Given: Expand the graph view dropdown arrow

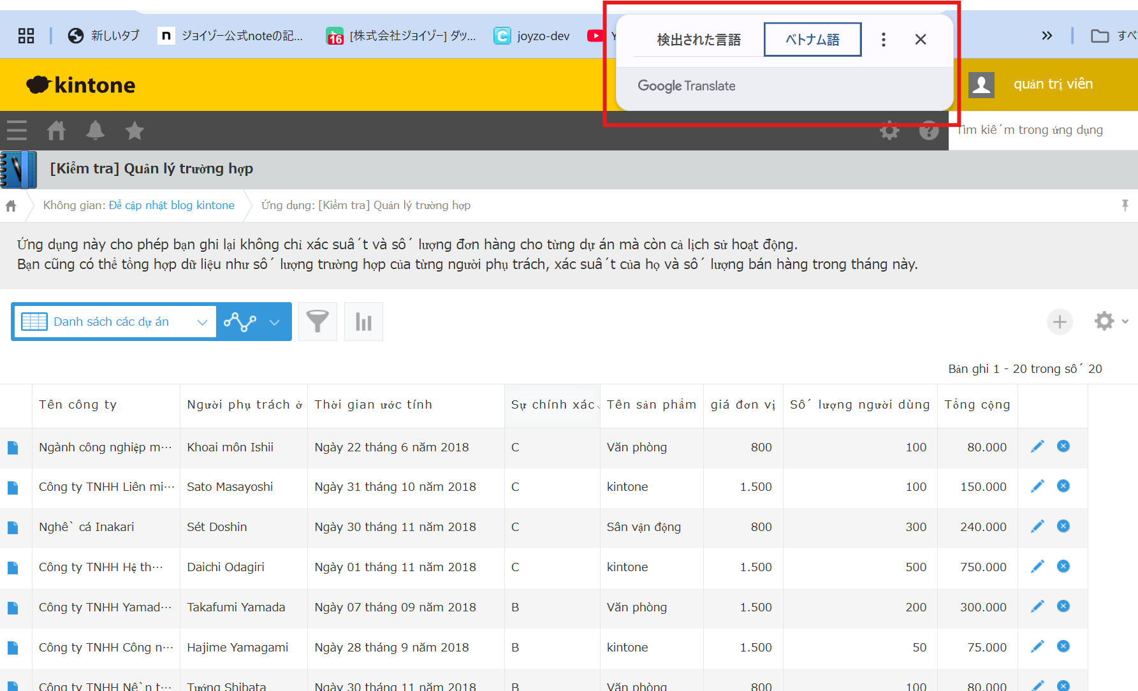Looking at the screenshot, I should [275, 322].
